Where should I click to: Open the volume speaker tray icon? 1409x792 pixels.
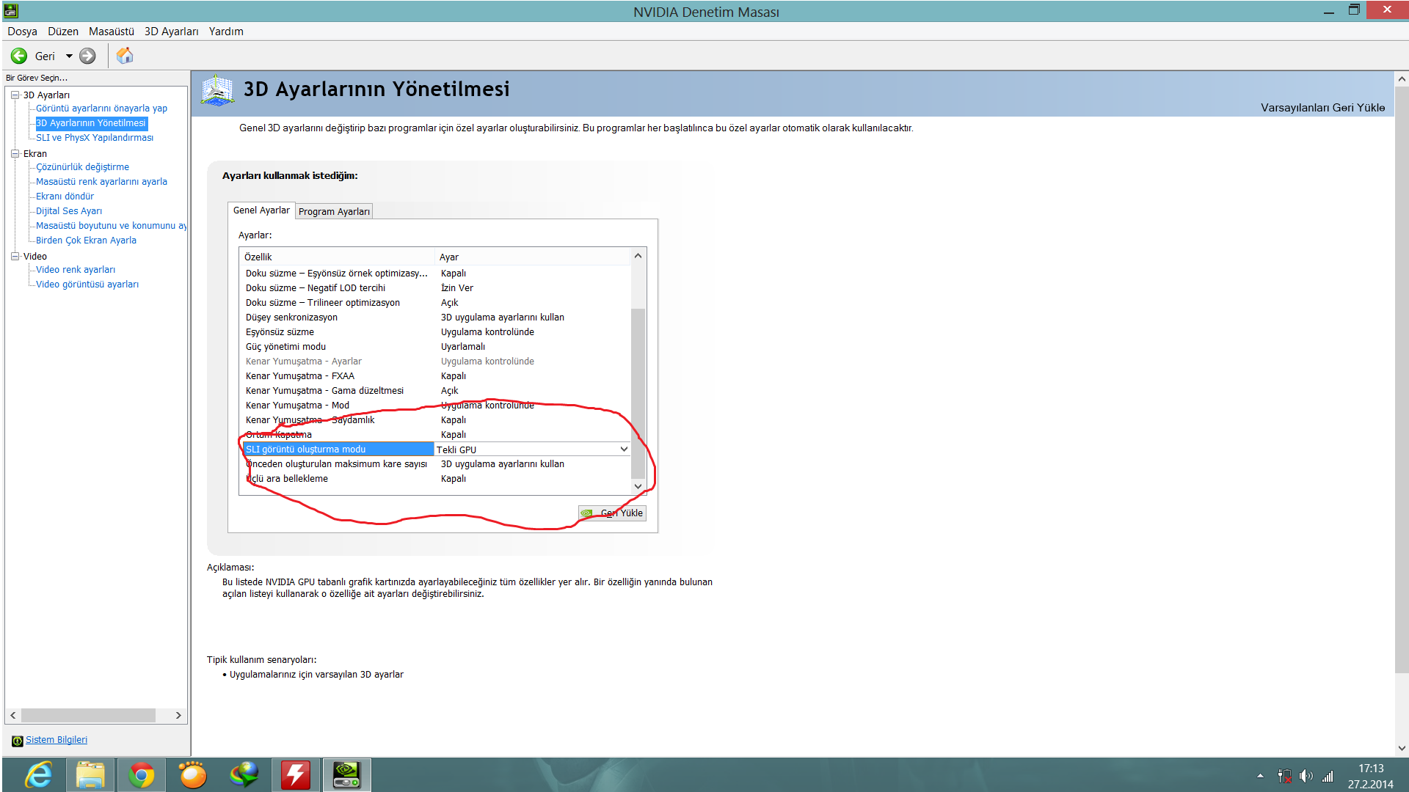1306,776
